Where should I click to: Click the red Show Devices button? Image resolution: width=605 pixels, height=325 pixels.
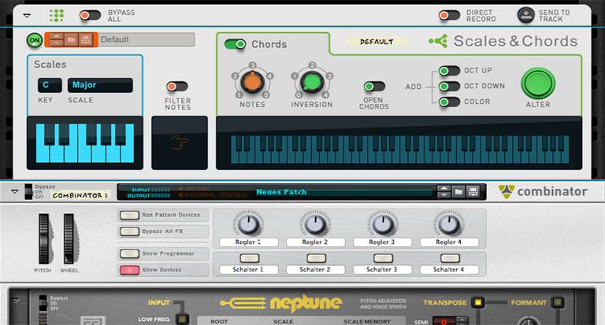[x=129, y=270]
